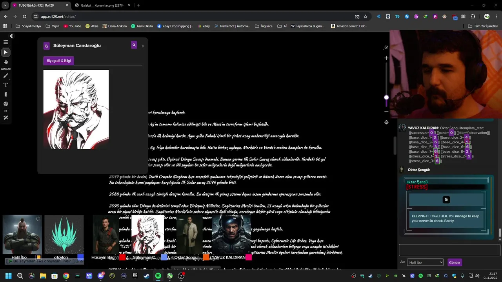Click the volume icon in system tray

pyautogui.click(x=477, y=276)
